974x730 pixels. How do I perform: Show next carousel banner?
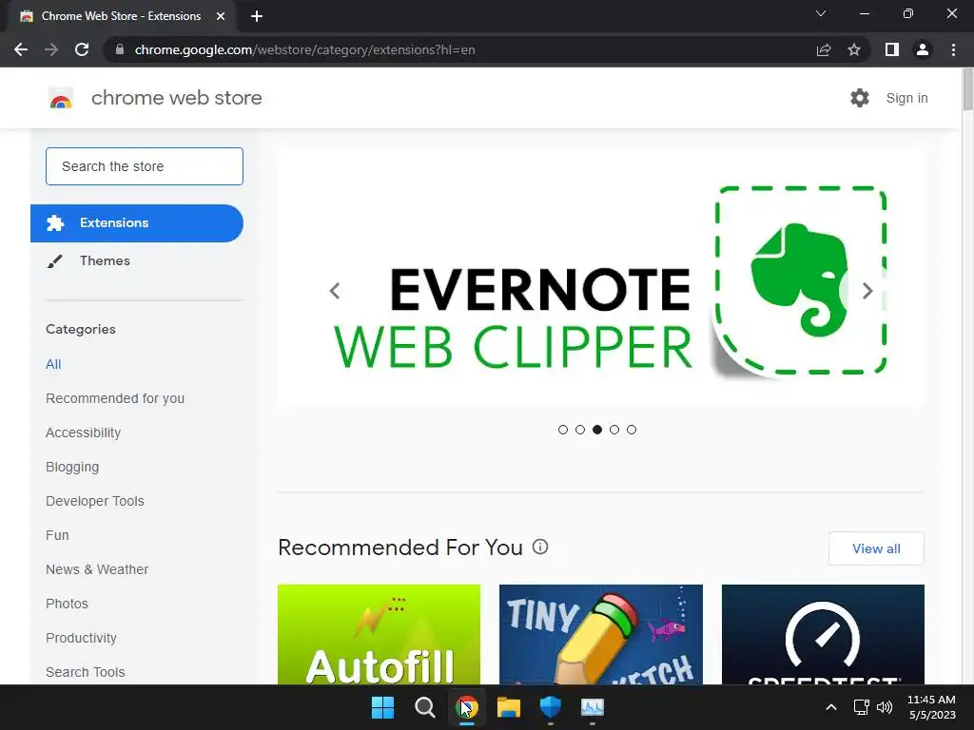pyautogui.click(x=867, y=291)
